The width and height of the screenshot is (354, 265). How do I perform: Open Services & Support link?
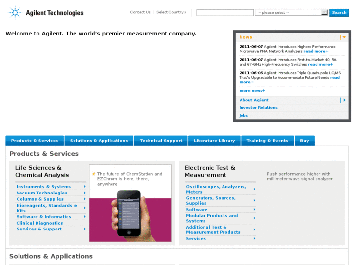(39, 229)
